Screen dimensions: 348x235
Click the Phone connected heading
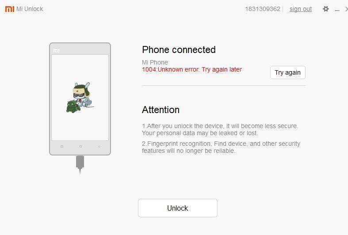point(179,49)
